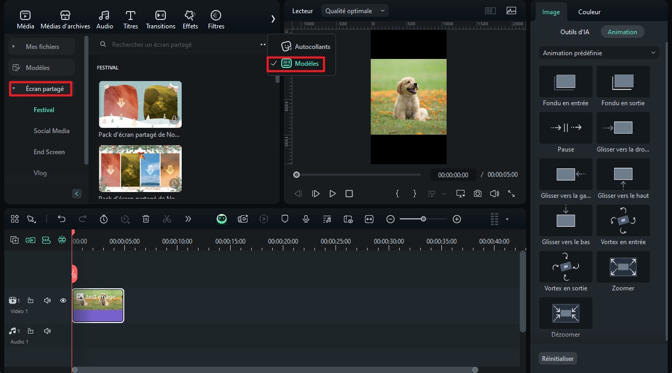Open the Outils d'IA sub-tab

tap(575, 32)
